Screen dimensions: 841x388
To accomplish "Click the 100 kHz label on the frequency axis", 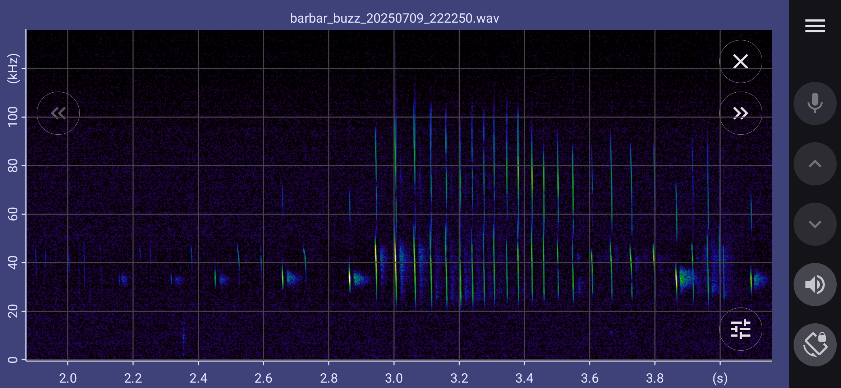I will (x=13, y=117).
